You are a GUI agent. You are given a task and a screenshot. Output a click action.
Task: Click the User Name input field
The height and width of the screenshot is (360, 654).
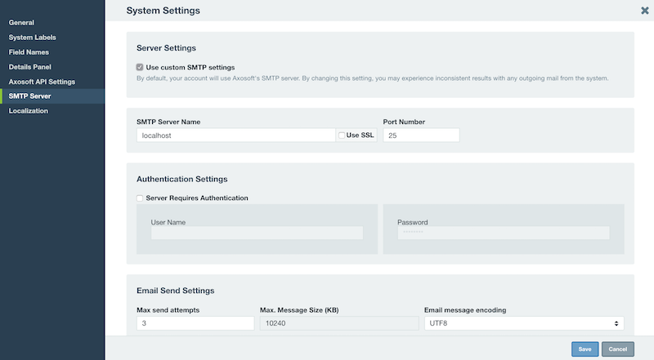pyautogui.click(x=257, y=233)
